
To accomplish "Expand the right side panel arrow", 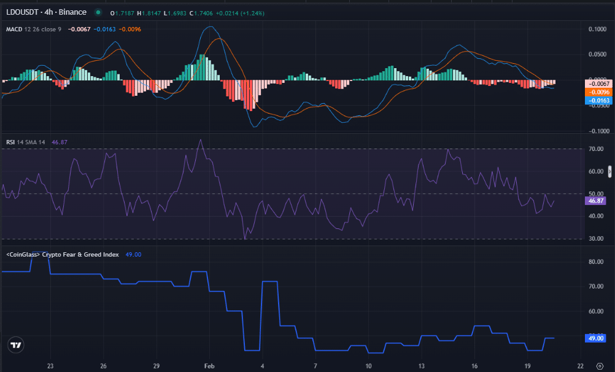I will click(x=609, y=171).
